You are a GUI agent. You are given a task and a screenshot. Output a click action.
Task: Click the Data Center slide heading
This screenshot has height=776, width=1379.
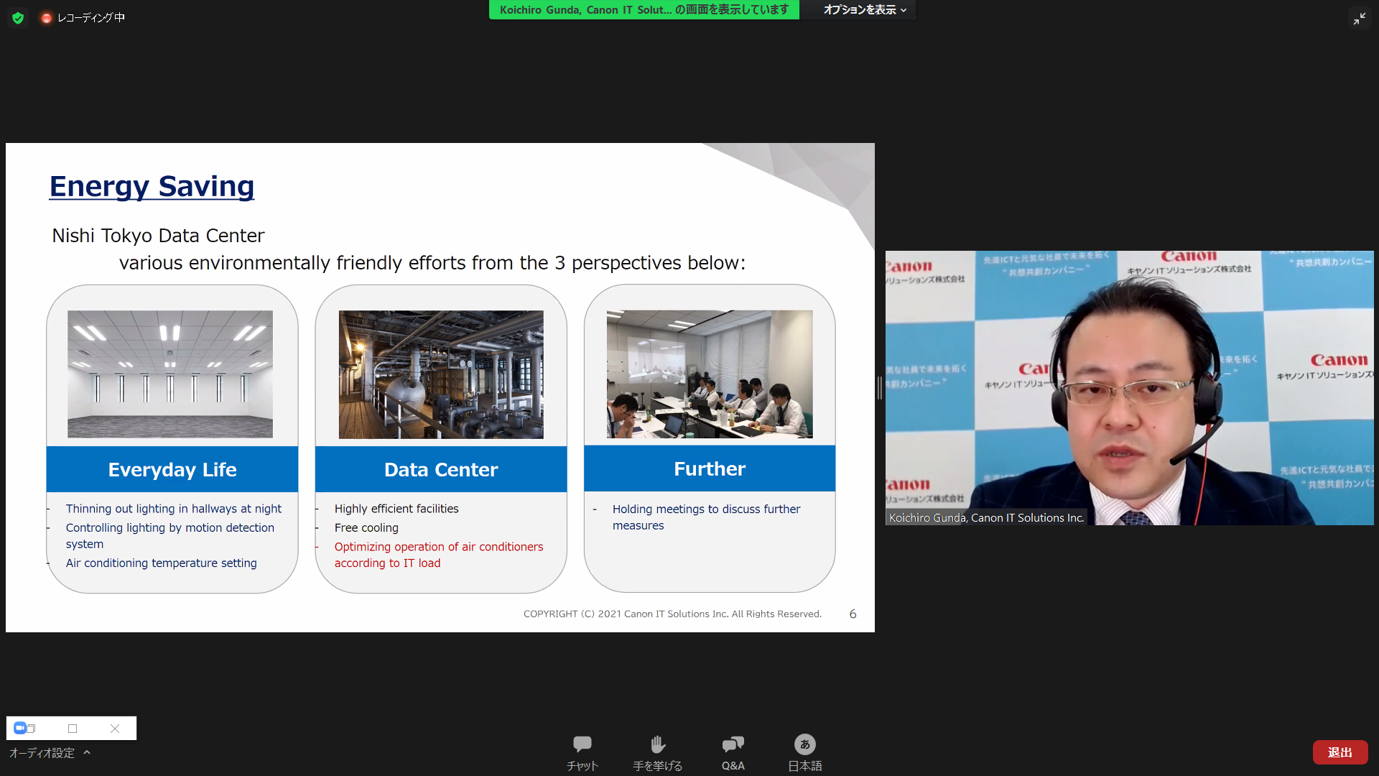(x=441, y=469)
